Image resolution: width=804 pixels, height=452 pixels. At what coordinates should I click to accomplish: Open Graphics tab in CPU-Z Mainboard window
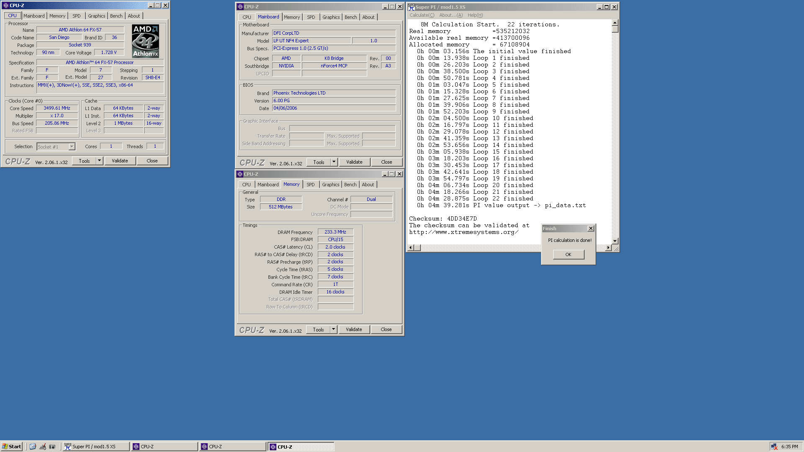[331, 17]
